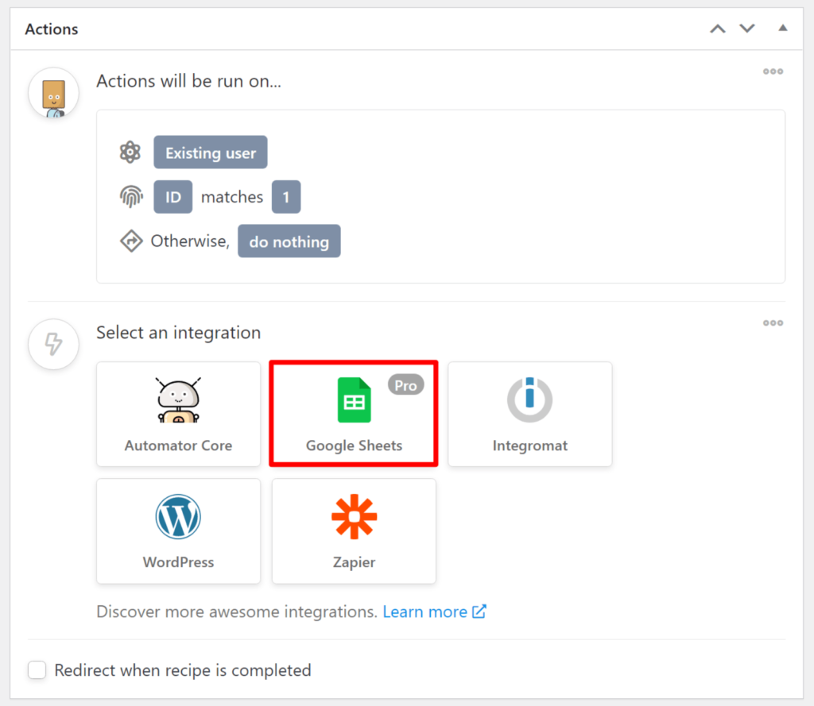Click the atom icon beside Existing user

tap(130, 152)
